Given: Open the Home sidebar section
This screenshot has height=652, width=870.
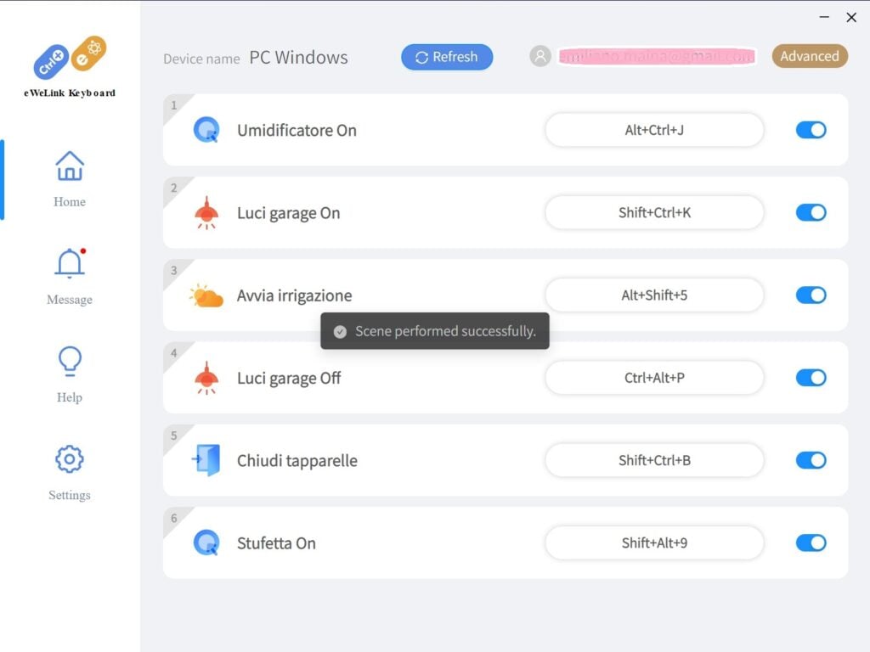Looking at the screenshot, I should tap(70, 179).
